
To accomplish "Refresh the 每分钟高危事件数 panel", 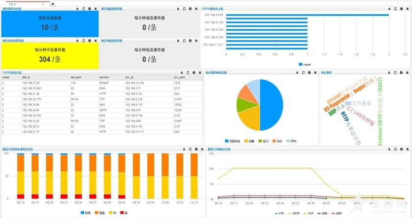I will point(183,9).
